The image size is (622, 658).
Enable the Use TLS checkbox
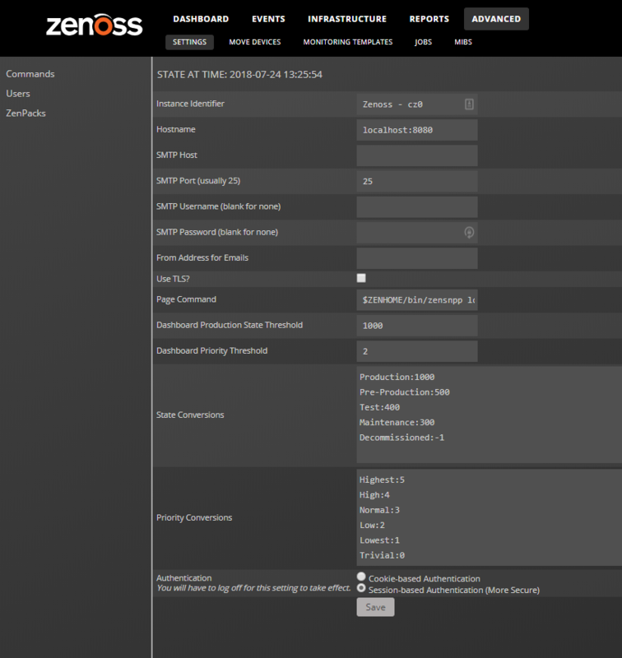coord(361,278)
